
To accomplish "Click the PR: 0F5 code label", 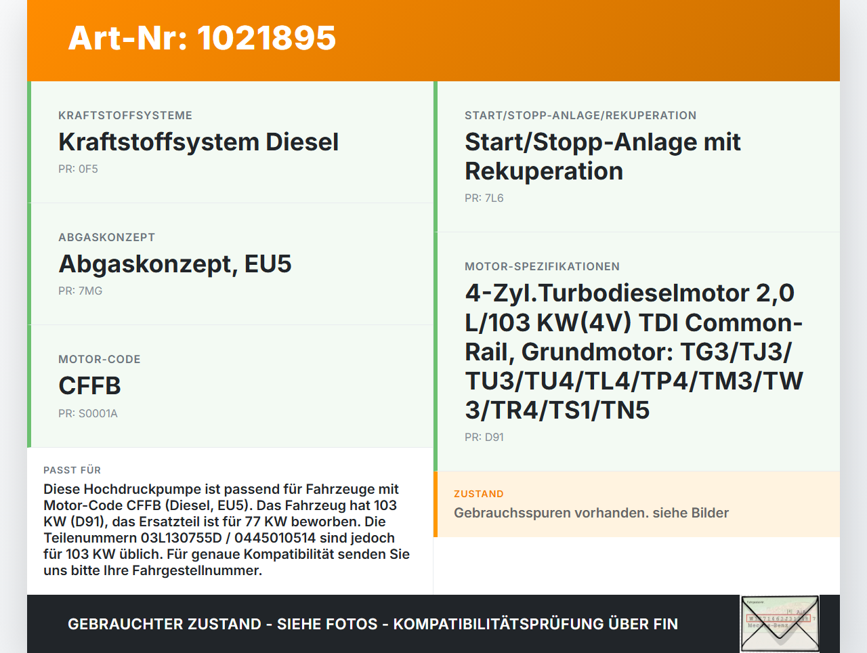I will (79, 169).
